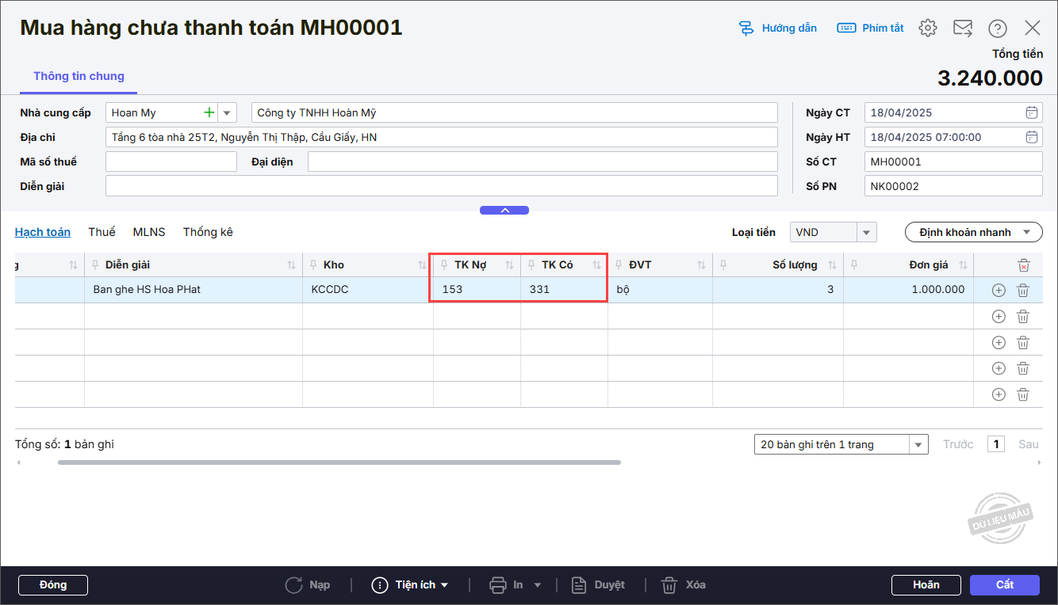
Task: Switch to the Thuế tab
Action: coord(102,232)
